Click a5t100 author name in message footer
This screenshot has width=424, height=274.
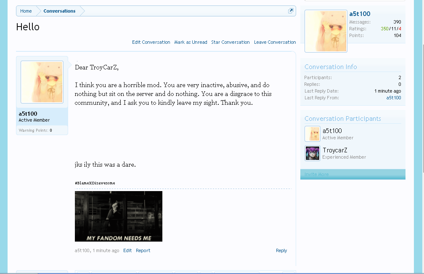(x=82, y=250)
